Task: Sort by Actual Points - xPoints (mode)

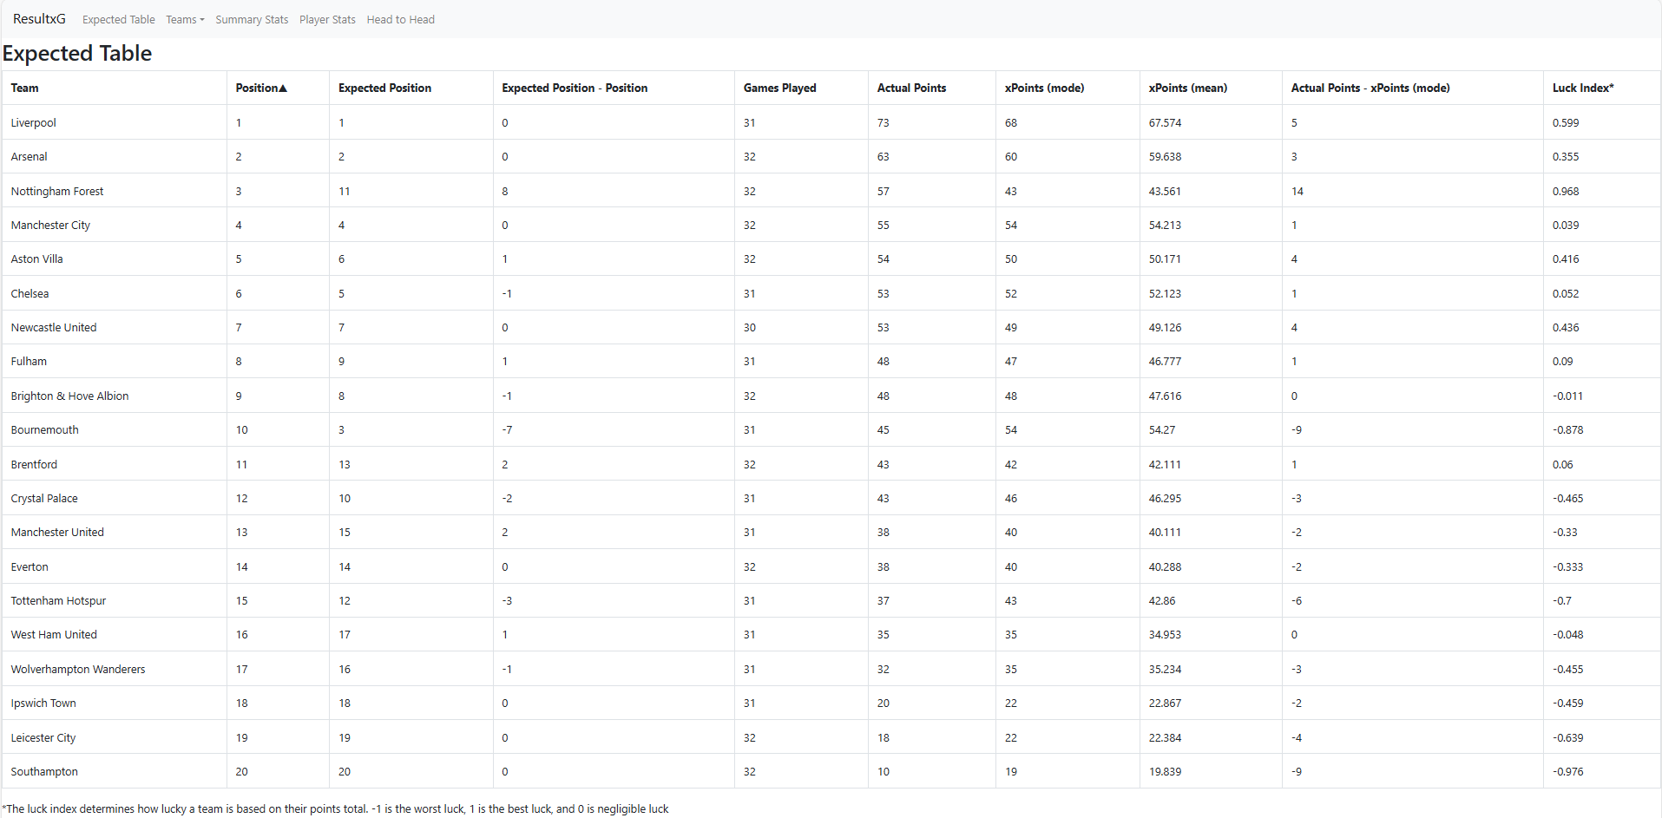Action: click(1370, 88)
